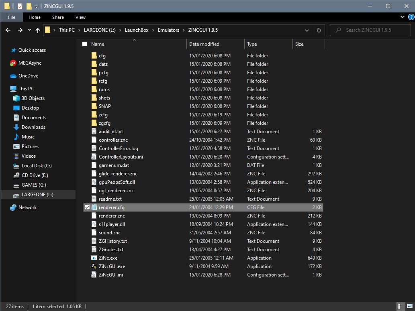The image size is (415, 311).
Task: Open Local Disk (C:) in sidebar
Action: (x=33, y=166)
